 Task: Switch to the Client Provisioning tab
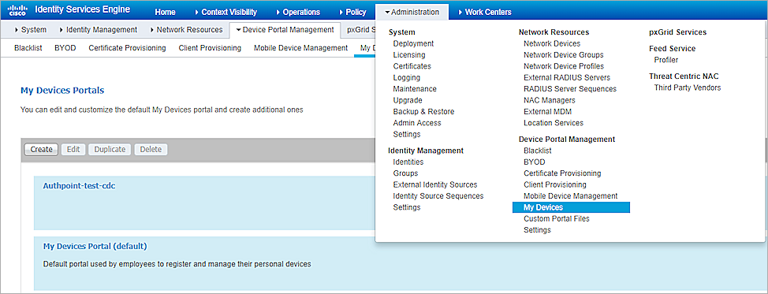pos(210,48)
